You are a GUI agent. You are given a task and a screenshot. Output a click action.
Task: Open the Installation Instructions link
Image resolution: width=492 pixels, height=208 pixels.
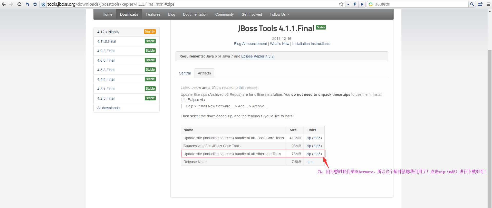pos(311,44)
